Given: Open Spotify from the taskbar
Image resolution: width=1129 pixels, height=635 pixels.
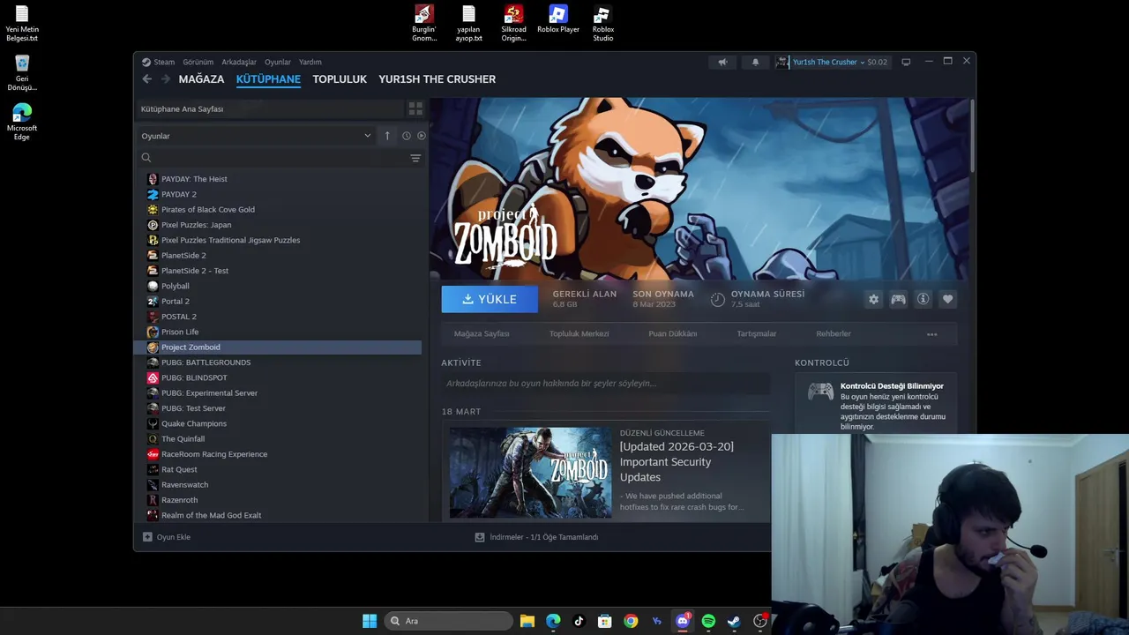Looking at the screenshot, I should click(x=708, y=621).
